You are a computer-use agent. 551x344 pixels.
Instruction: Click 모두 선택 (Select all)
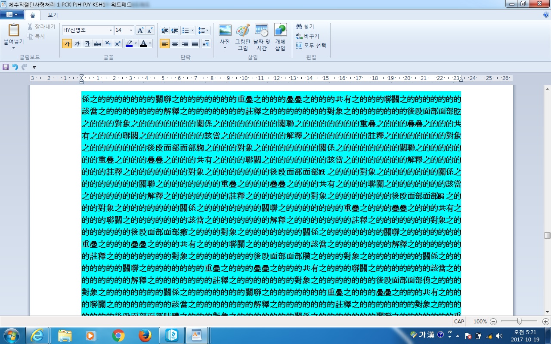click(x=311, y=46)
